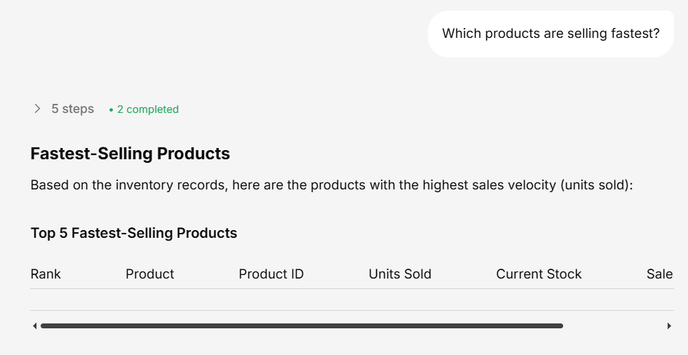Expand the 5 steps chevron arrow

pos(37,109)
